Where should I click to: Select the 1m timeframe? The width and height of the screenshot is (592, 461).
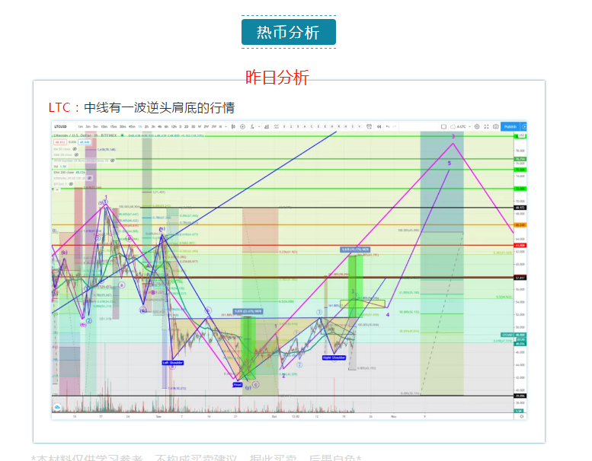[81, 126]
